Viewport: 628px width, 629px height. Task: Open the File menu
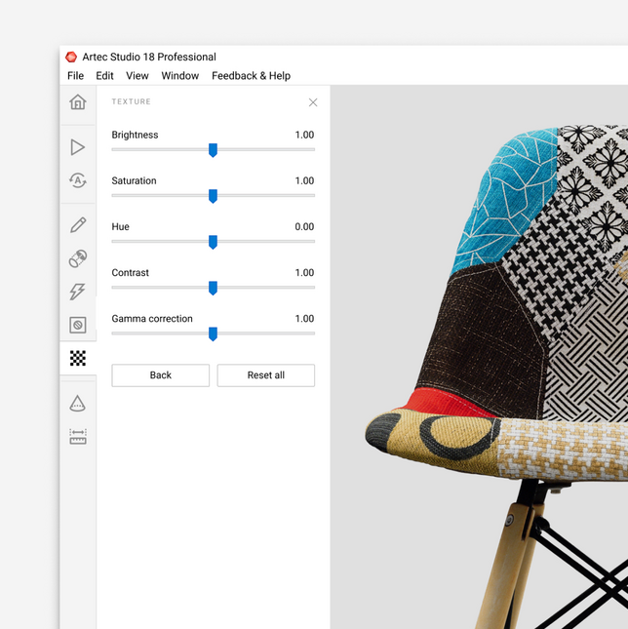pos(75,76)
